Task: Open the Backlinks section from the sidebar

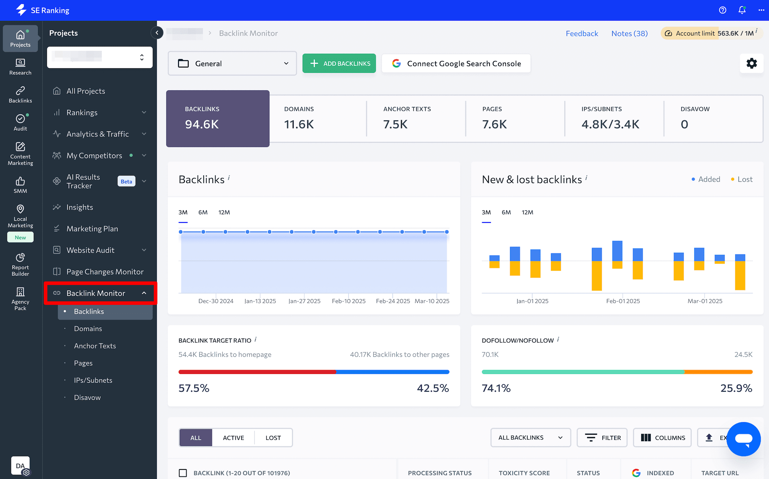Action: pyautogui.click(x=20, y=94)
